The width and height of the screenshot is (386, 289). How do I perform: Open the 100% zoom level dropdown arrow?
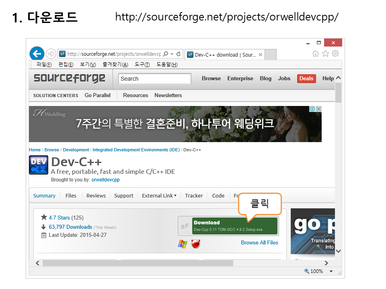(x=331, y=271)
